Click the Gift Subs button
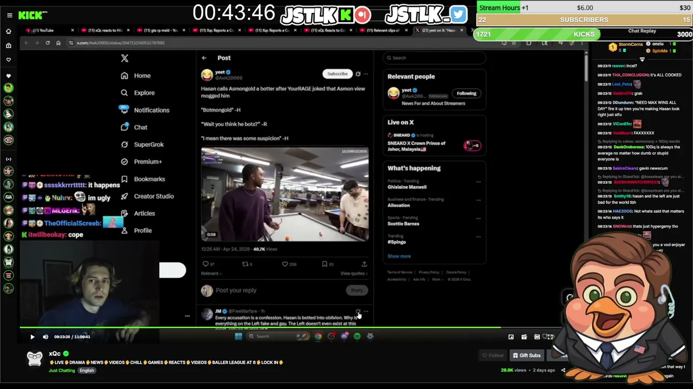The width and height of the screenshot is (693, 389). tap(527, 356)
